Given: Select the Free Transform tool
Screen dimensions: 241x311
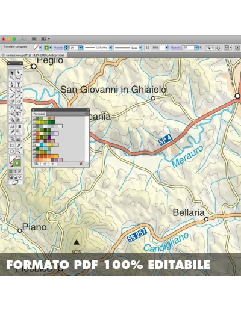Looking at the screenshot, I should [x=19, y=114].
